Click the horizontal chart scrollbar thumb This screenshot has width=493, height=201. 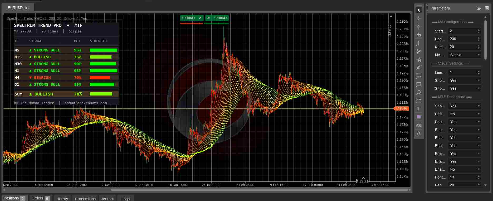(x=259, y=190)
